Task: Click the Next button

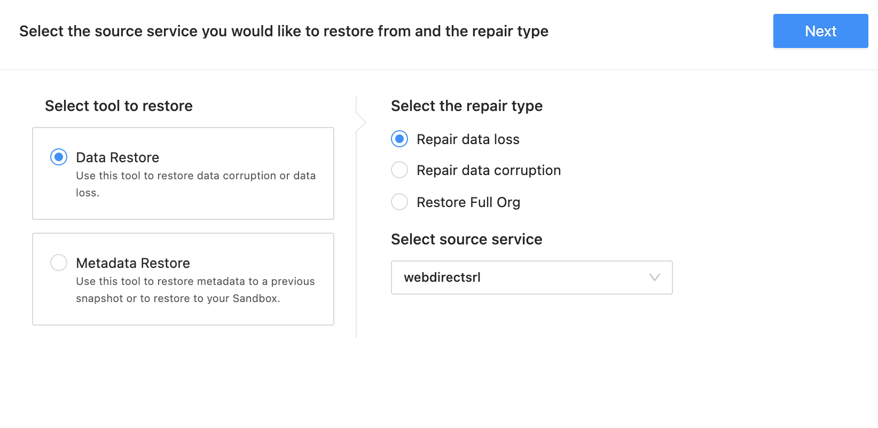Action: click(820, 31)
